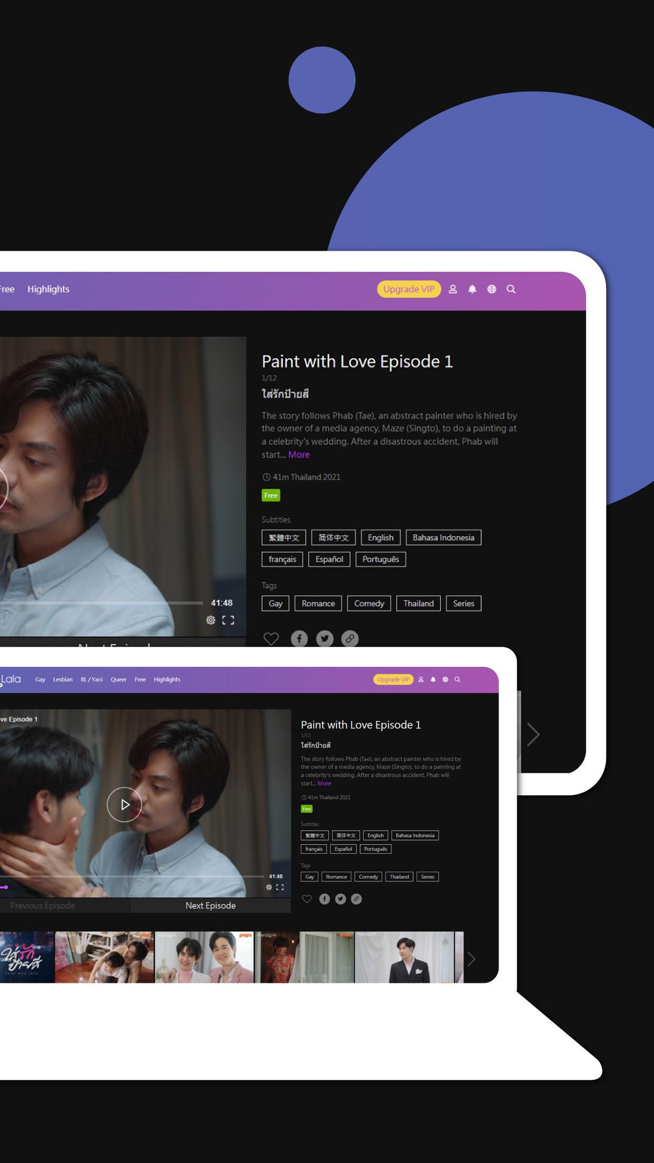The width and height of the screenshot is (654, 1163).
Task: Open Comedy tag in tablet window
Action: (369, 603)
